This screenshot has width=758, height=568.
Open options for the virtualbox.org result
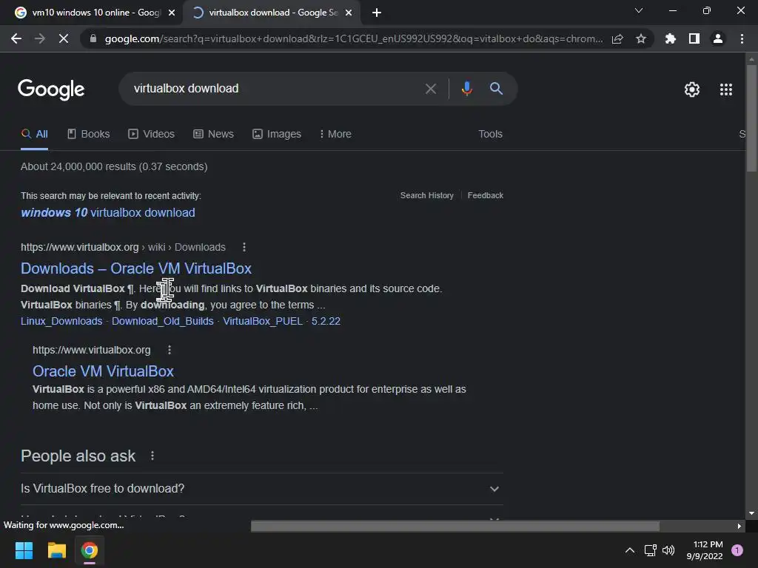[170, 350]
